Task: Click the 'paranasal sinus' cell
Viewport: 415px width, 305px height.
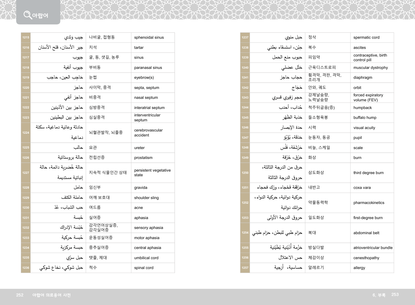Action: pos(148,68)
